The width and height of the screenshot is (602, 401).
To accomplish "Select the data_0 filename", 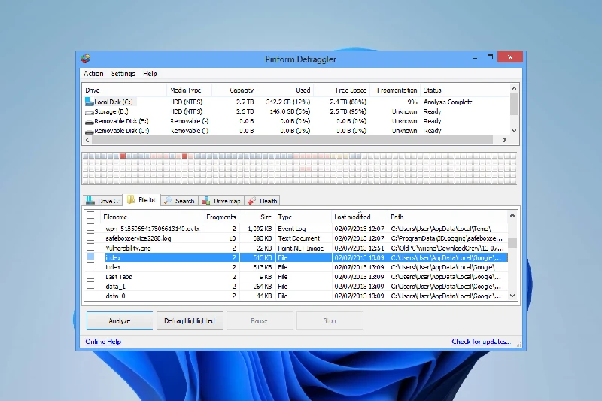I will point(115,296).
